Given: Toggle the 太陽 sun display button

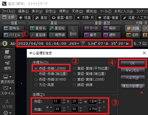Looking at the screenshot, I should (133, 28).
